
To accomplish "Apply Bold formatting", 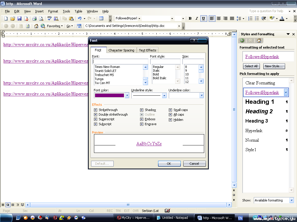I will tap(190, 18).
